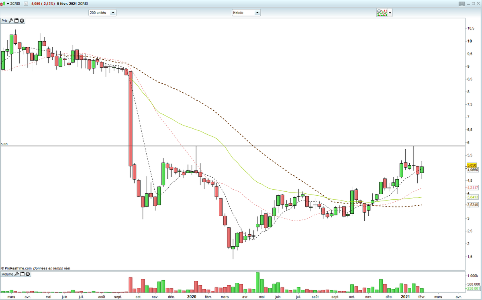The width and height of the screenshot is (482, 300).
Task: Open Volume panel wrench settings
Action: [16, 274]
